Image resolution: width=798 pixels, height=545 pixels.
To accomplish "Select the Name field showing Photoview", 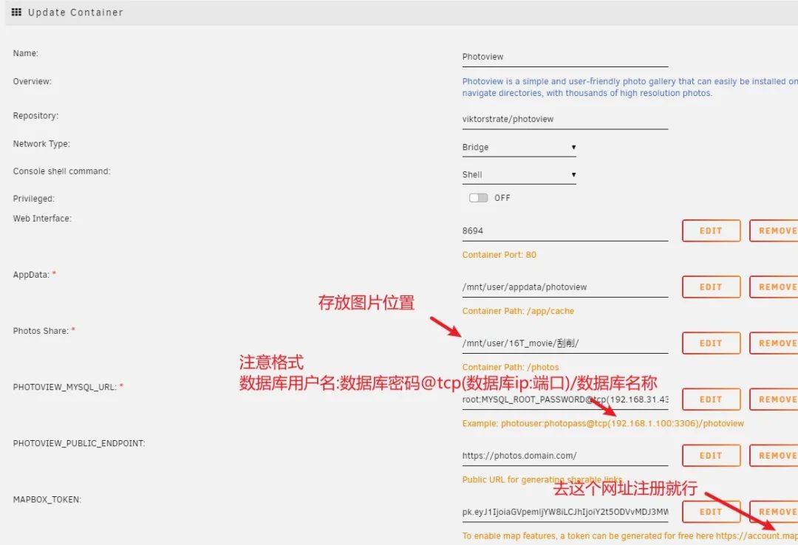I will (565, 56).
